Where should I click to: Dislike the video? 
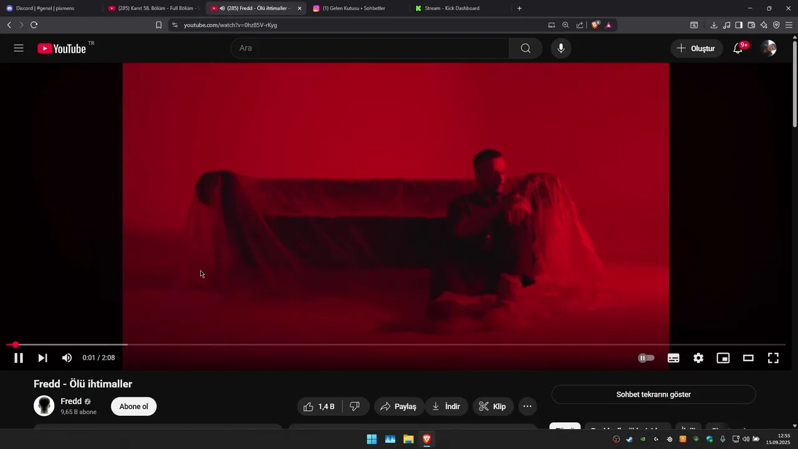(x=355, y=406)
